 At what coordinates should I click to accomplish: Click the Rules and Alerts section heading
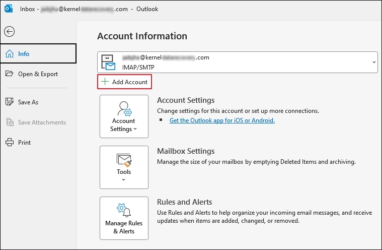(184, 202)
